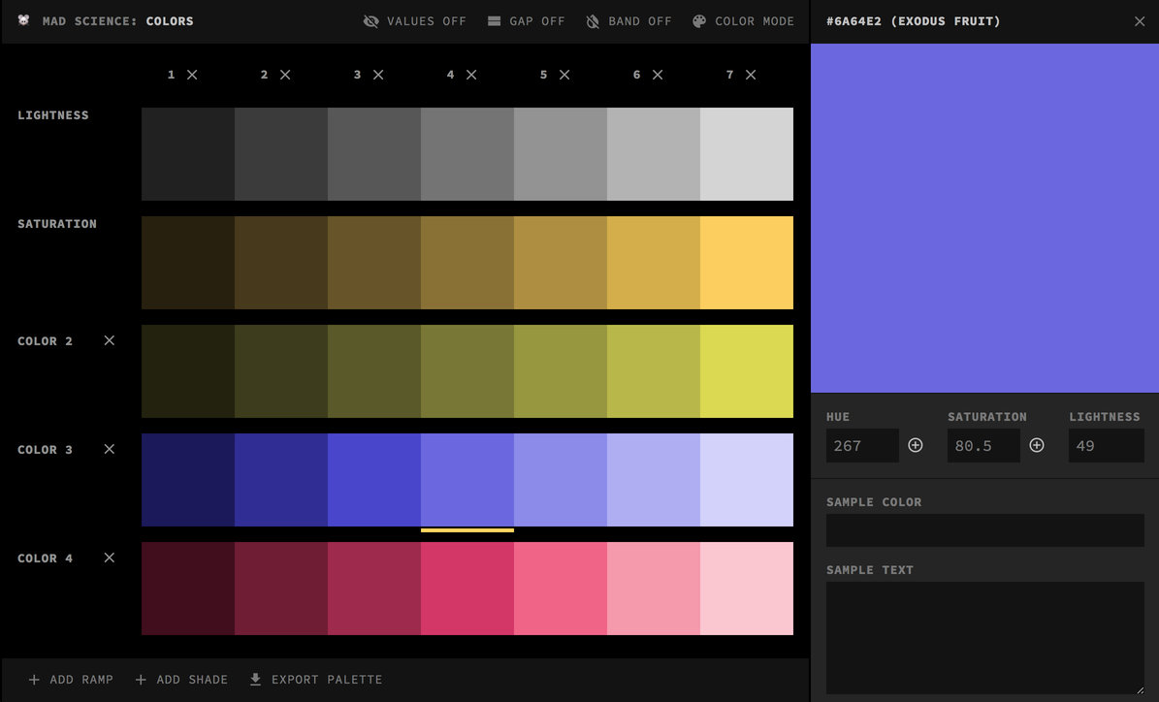Click the skull logo in the top bar
The height and width of the screenshot is (702, 1159).
[x=23, y=19]
